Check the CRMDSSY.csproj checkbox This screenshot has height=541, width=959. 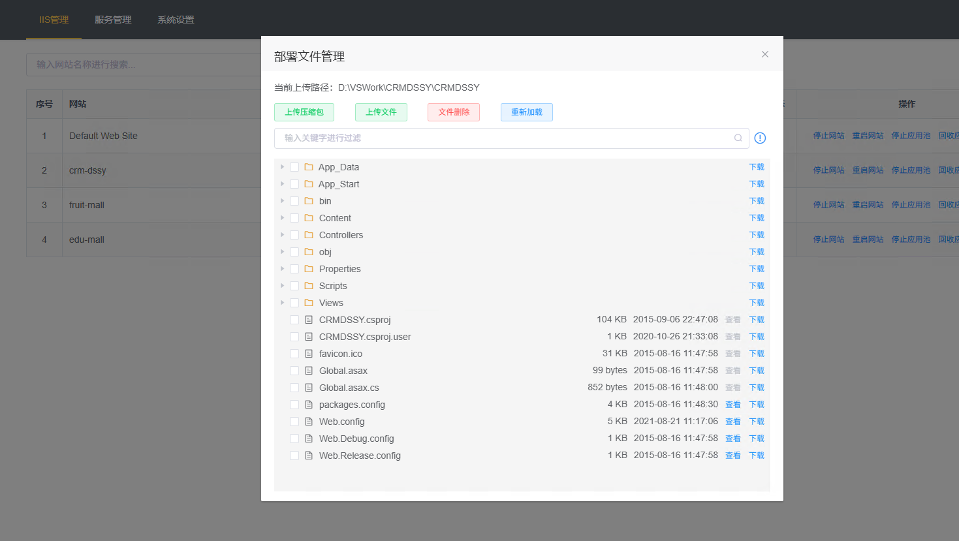(x=294, y=320)
